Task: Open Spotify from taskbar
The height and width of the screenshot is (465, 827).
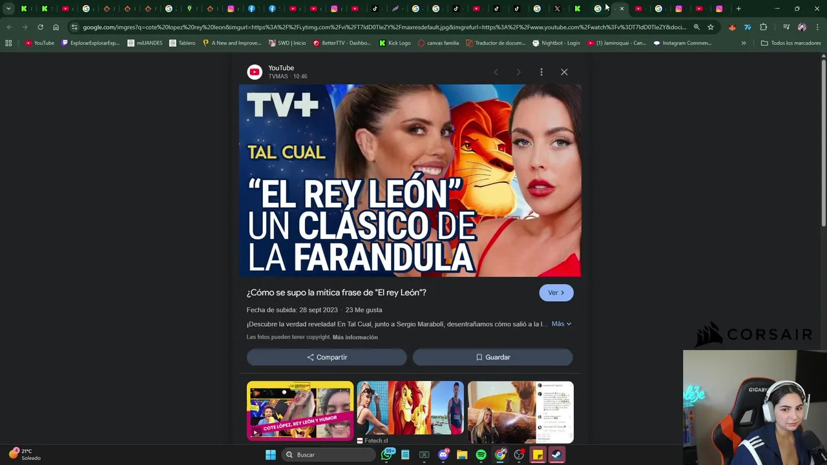Action: click(481, 455)
